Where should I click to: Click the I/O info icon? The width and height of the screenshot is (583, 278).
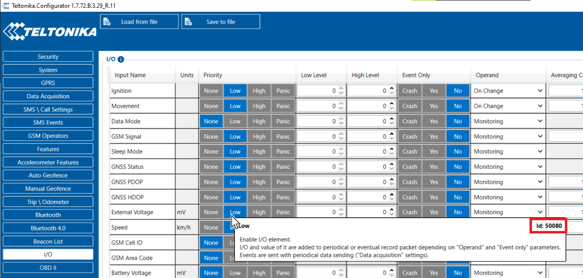pos(121,59)
